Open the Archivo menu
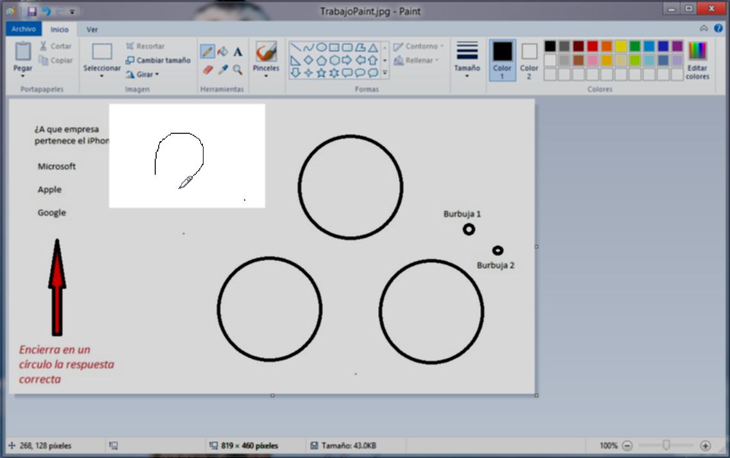The width and height of the screenshot is (730, 458). 23,29
